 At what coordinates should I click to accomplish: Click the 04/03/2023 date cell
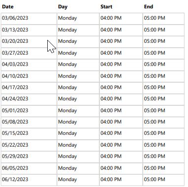(29, 65)
